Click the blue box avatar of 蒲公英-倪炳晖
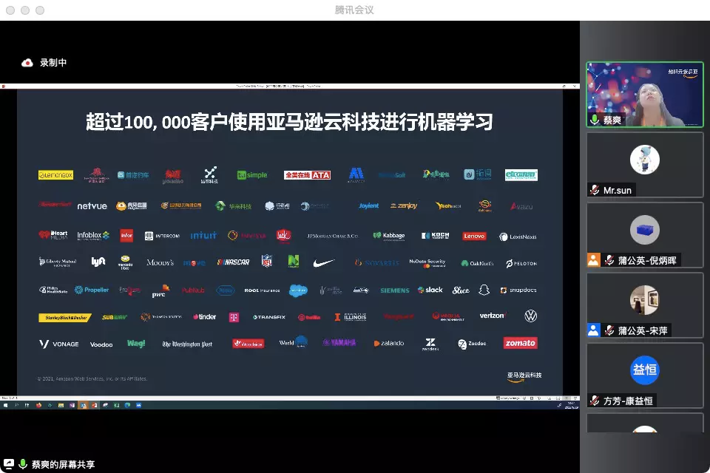Image resolution: width=710 pixels, height=473 pixels. pos(644,230)
